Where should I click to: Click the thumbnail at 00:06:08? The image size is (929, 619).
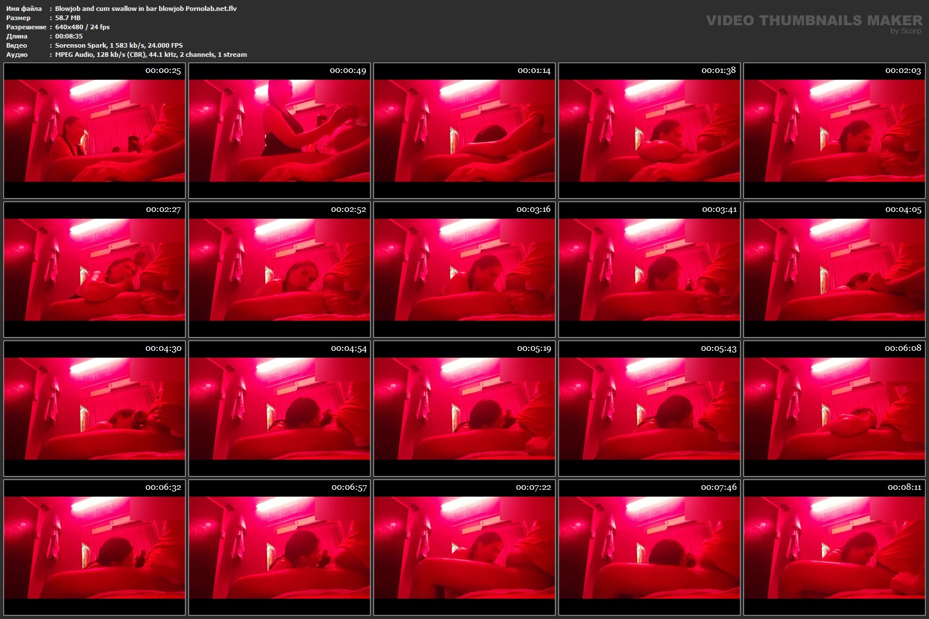834,409
